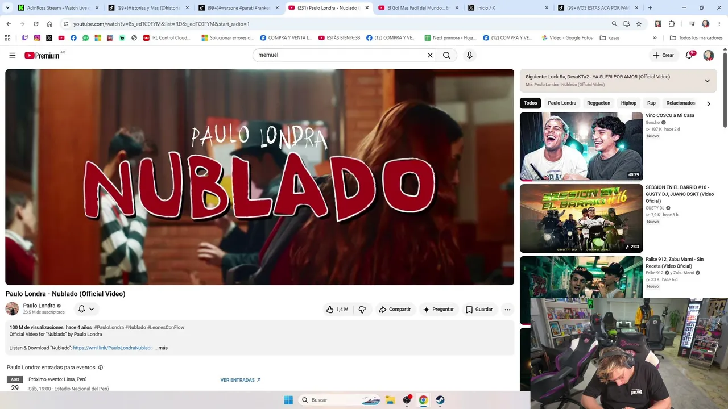Dislike the video with the thumbs-down button
Image resolution: width=728 pixels, height=409 pixels.
[362, 310]
